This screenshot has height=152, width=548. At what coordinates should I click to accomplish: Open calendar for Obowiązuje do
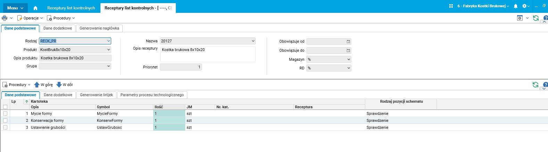click(x=348, y=51)
